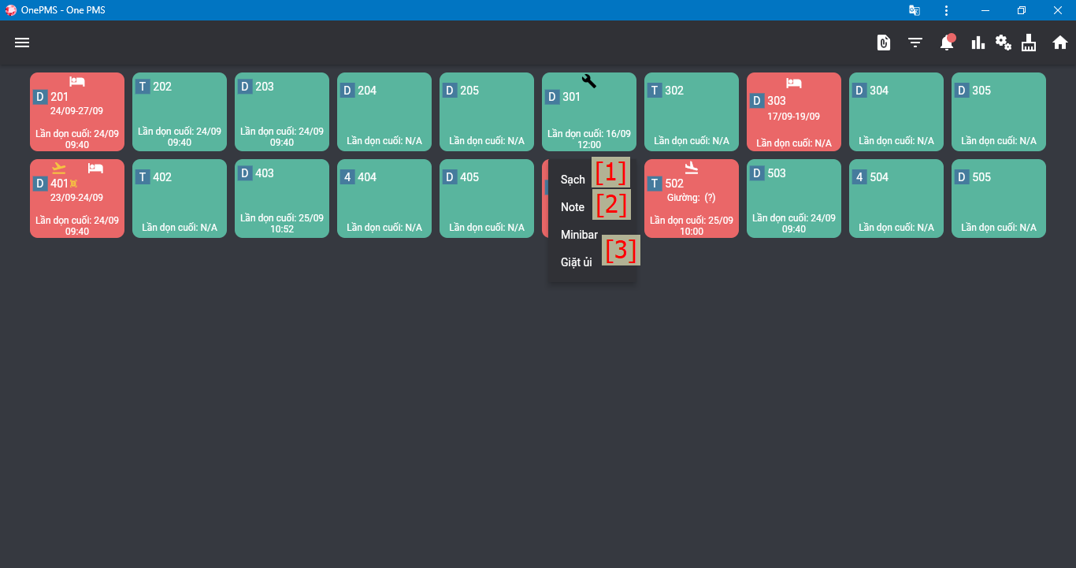Click the bed icon on room 303
The width and height of the screenshot is (1076, 568).
pyautogui.click(x=794, y=84)
